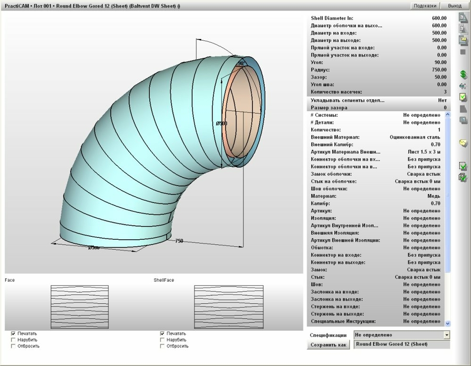Open the Спецификации dropdown list
The width and height of the screenshot is (471, 366).
(x=446, y=335)
